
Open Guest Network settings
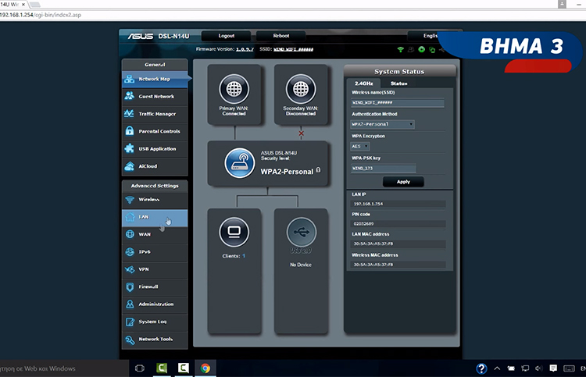[x=155, y=96]
